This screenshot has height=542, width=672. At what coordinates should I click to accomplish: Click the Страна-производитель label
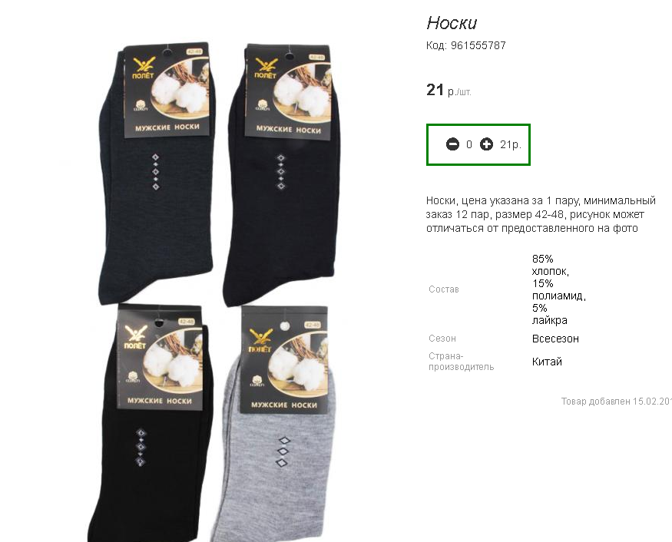pyautogui.click(x=461, y=362)
